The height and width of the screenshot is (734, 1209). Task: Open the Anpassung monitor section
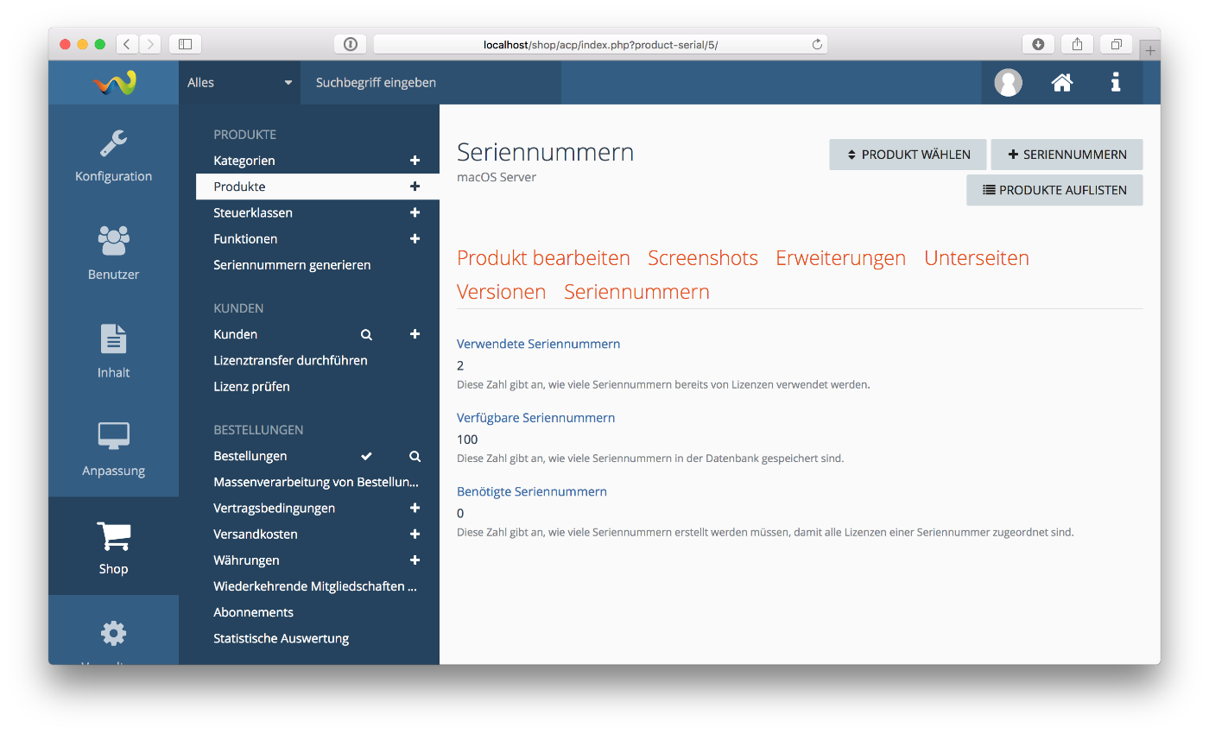113,449
